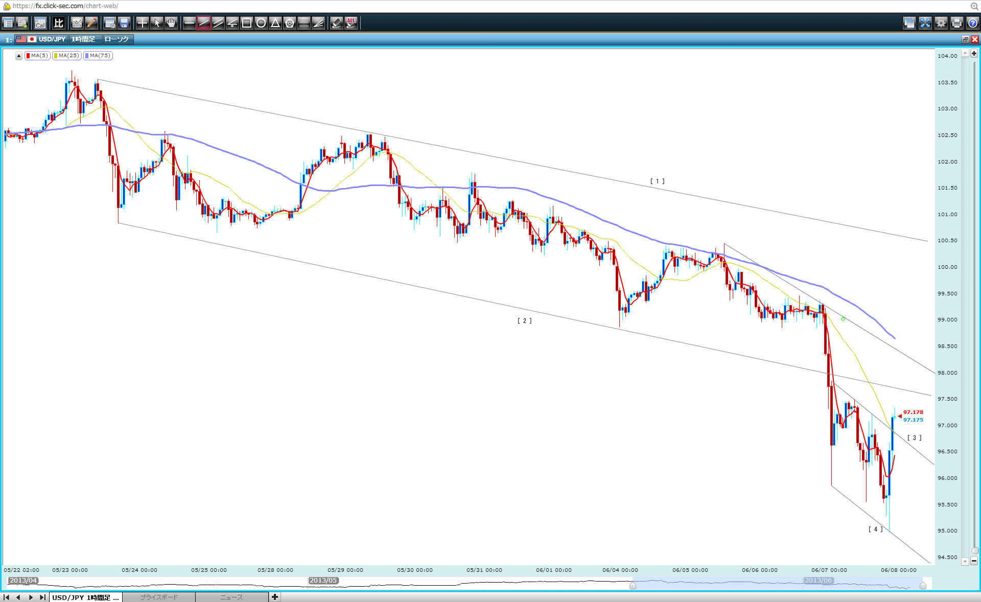Click the erase ALL drawings icon
Image resolution: width=981 pixels, height=602 pixels.
tap(351, 23)
